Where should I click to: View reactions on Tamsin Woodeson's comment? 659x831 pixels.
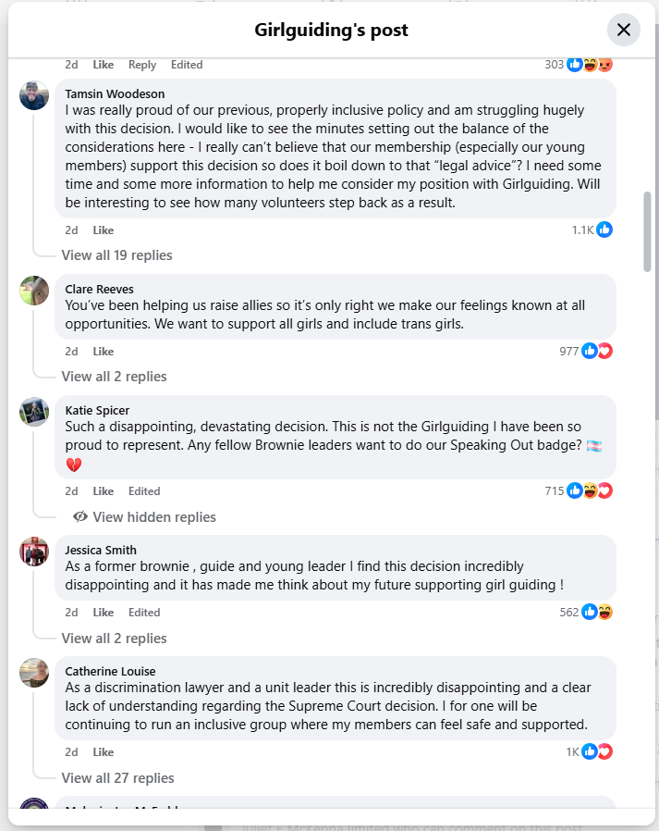tap(592, 229)
